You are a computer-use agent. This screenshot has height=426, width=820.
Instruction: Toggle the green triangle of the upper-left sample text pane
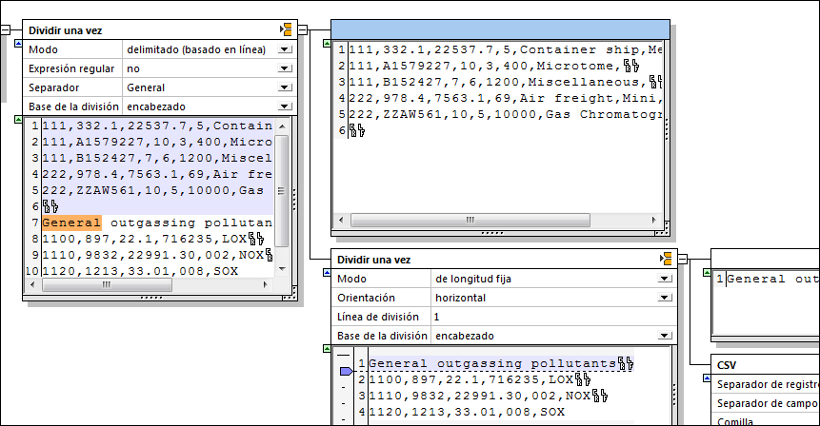18,120
